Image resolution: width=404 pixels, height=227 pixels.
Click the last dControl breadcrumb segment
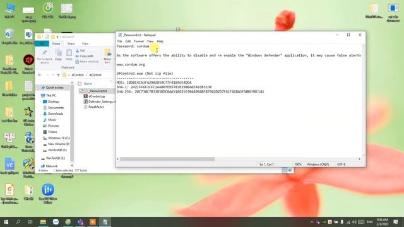pyautogui.click(x=95, y=75)
